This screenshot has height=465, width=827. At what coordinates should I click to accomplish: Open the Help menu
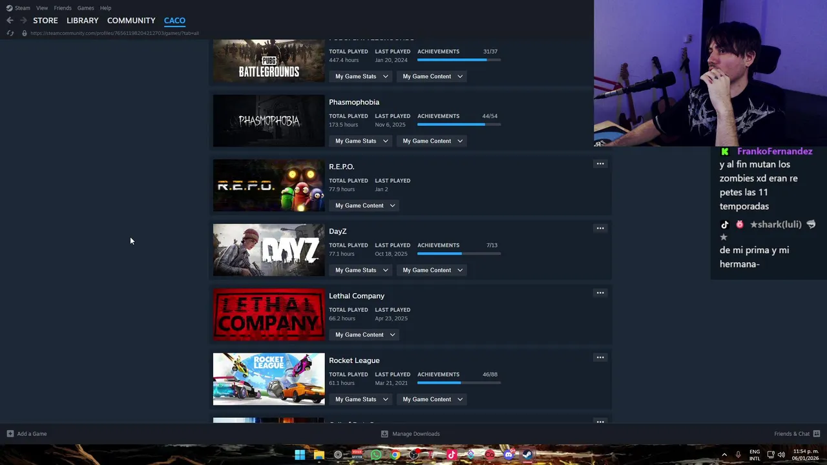pos(106,8)
